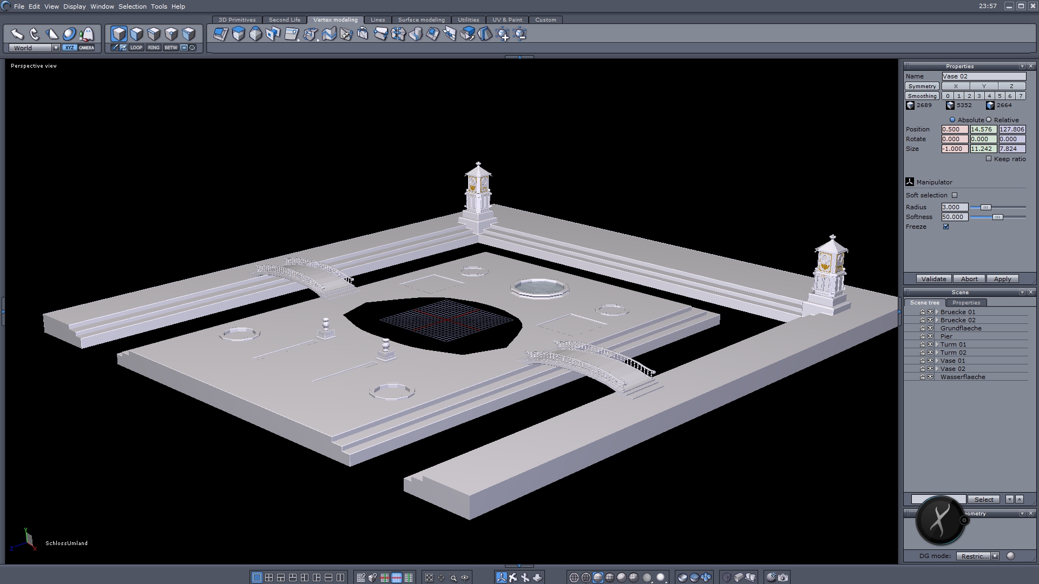
Task: Toggle visibility eye of Bruecke 01
Action: (930, 312)
